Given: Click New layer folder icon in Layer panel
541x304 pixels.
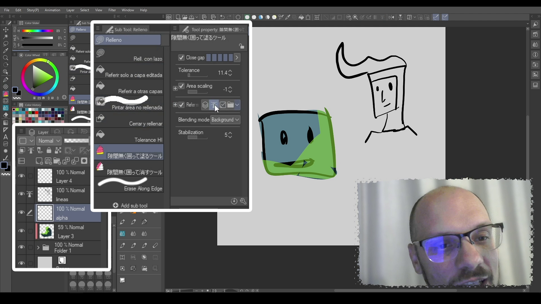Looking at the screenshot, I should (x=57, y=161).
